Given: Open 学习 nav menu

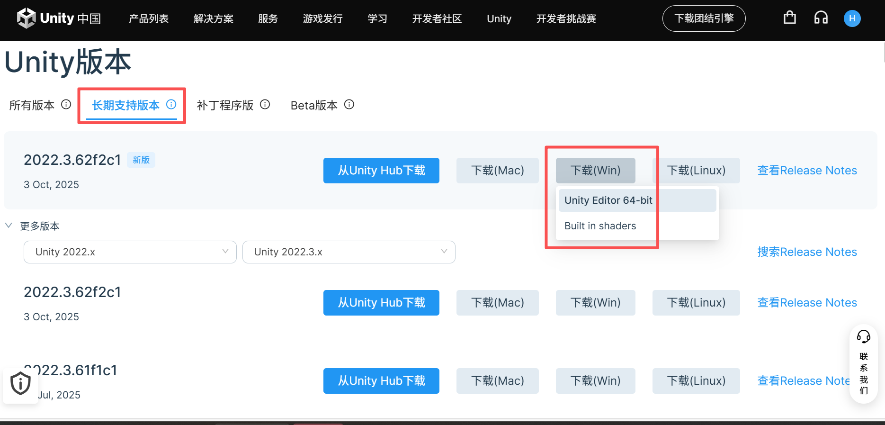Looking at the screenshot, I should point(377,18).
